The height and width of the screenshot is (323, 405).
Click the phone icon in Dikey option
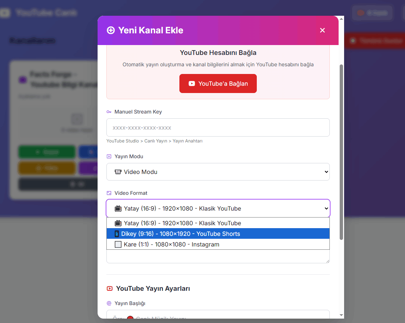[x=117, y=234]
